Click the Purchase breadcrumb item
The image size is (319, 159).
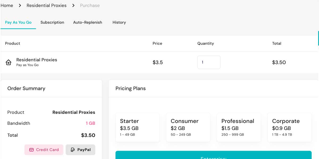click(x=90, y=6)
